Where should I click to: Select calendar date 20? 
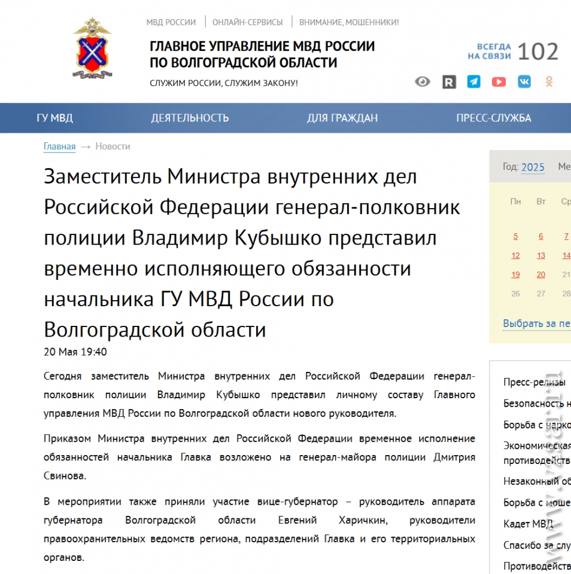click(x=540, y=274)
